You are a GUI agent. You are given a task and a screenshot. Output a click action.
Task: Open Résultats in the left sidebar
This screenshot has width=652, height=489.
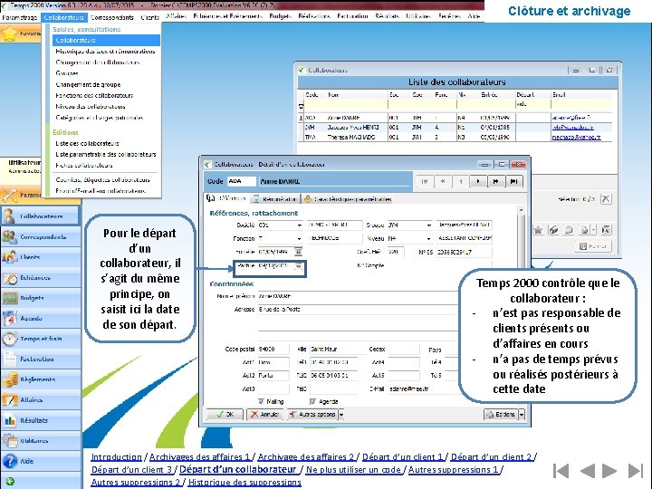[41, 420]
